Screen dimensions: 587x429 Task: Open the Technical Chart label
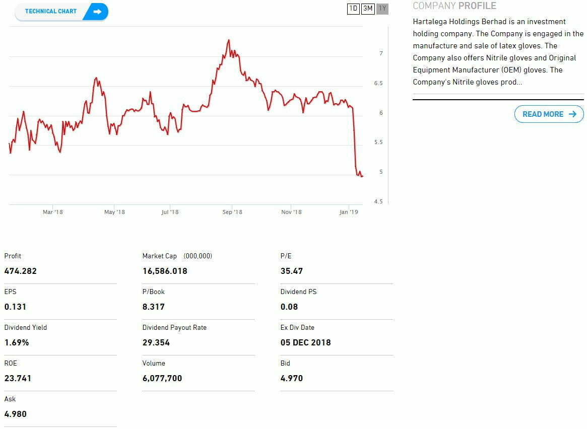tap(51, 12)
